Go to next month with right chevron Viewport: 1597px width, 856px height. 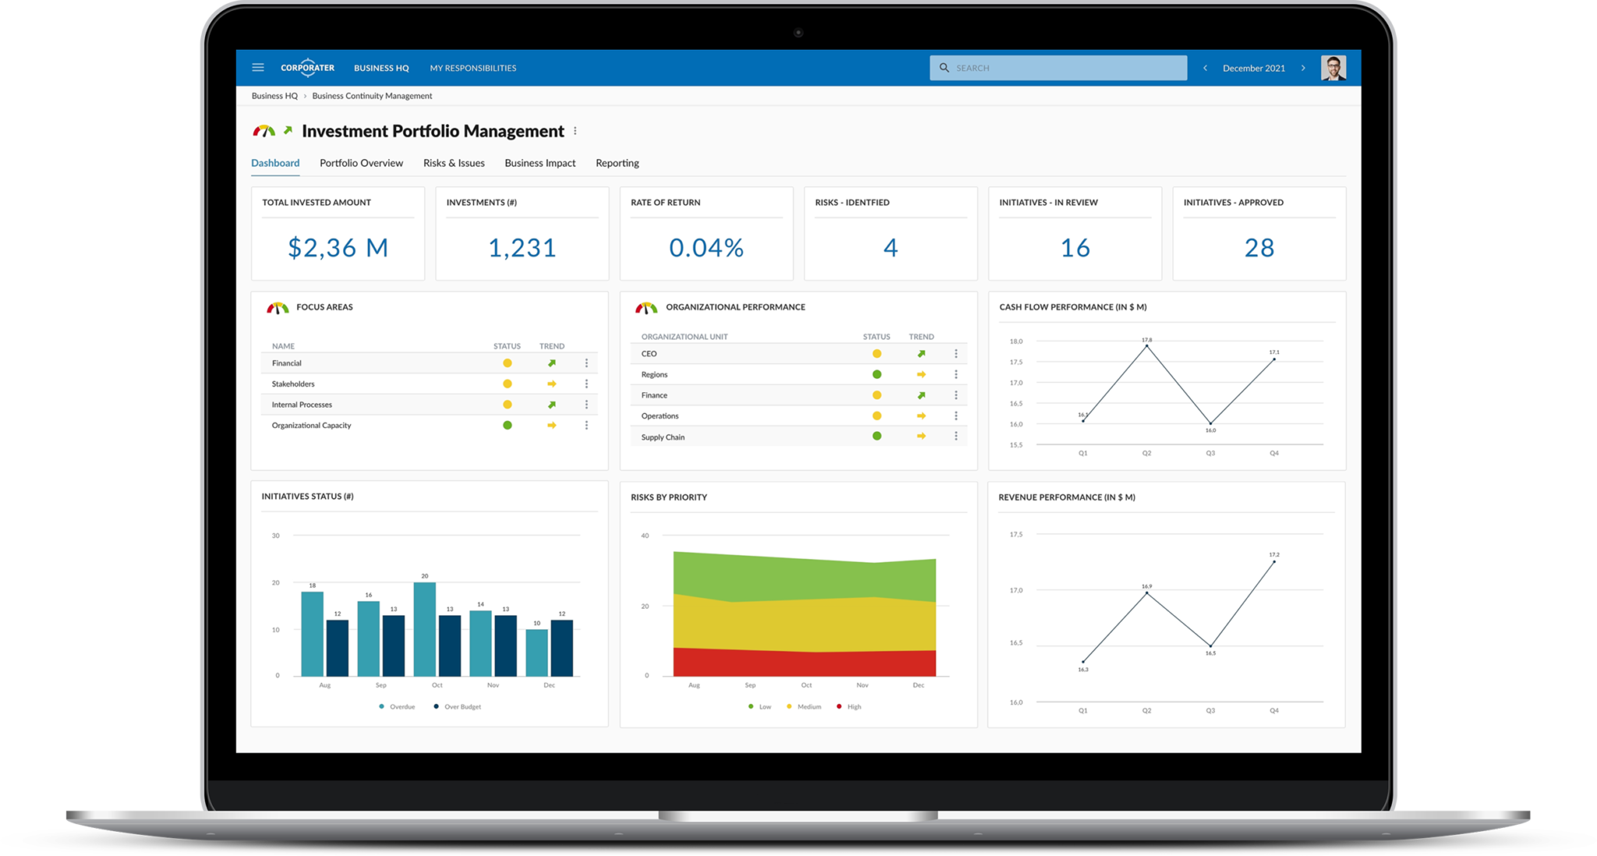pos(1303,68)
